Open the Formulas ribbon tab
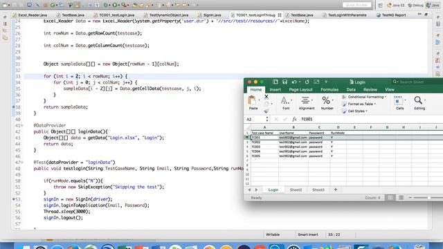The height and width of the screenshot is (249, 443). coord(329,89)
